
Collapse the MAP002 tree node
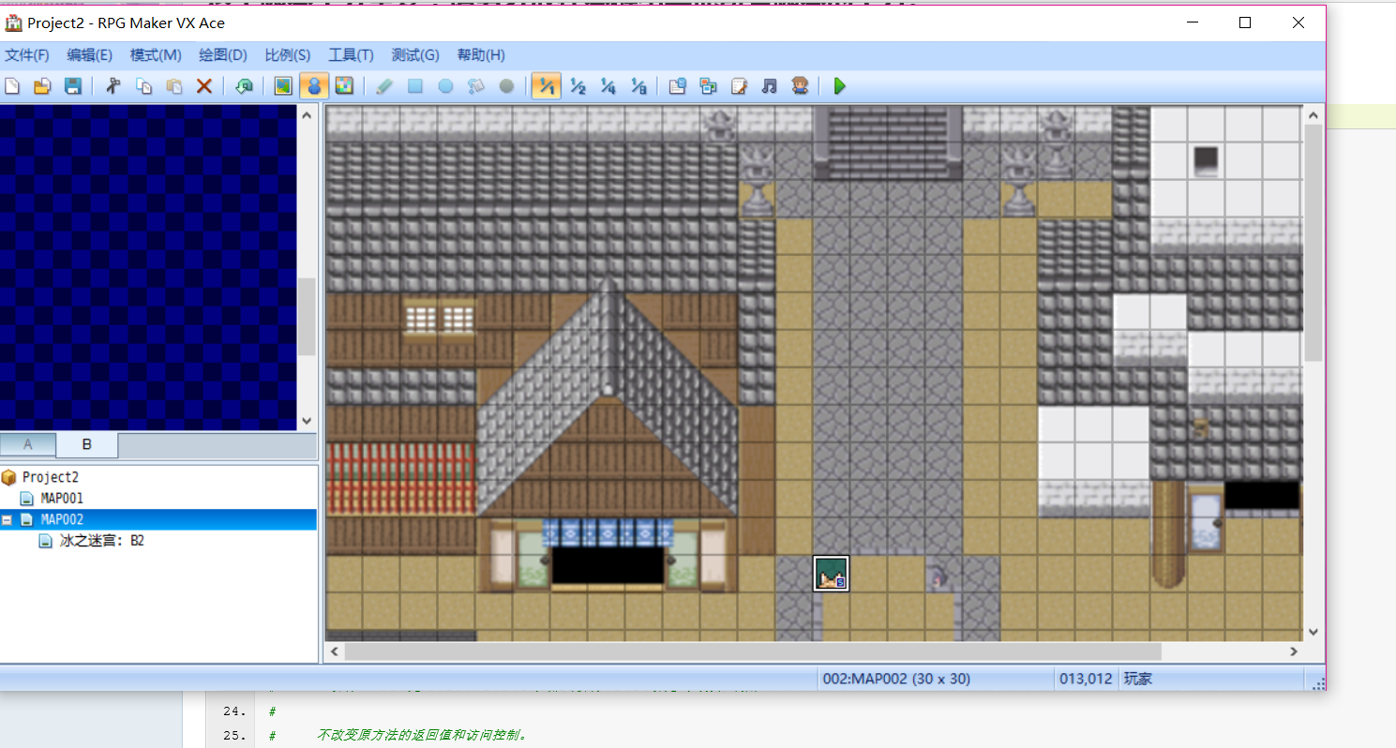8,520
